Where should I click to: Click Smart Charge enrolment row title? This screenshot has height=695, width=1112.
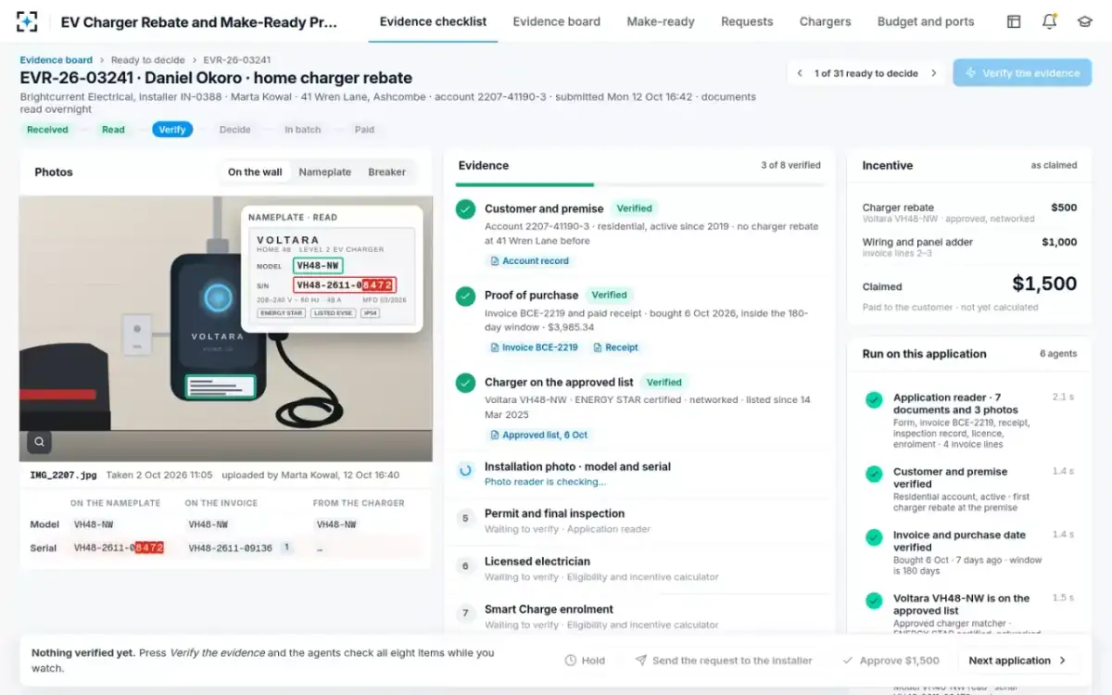(x=549, y=610)
